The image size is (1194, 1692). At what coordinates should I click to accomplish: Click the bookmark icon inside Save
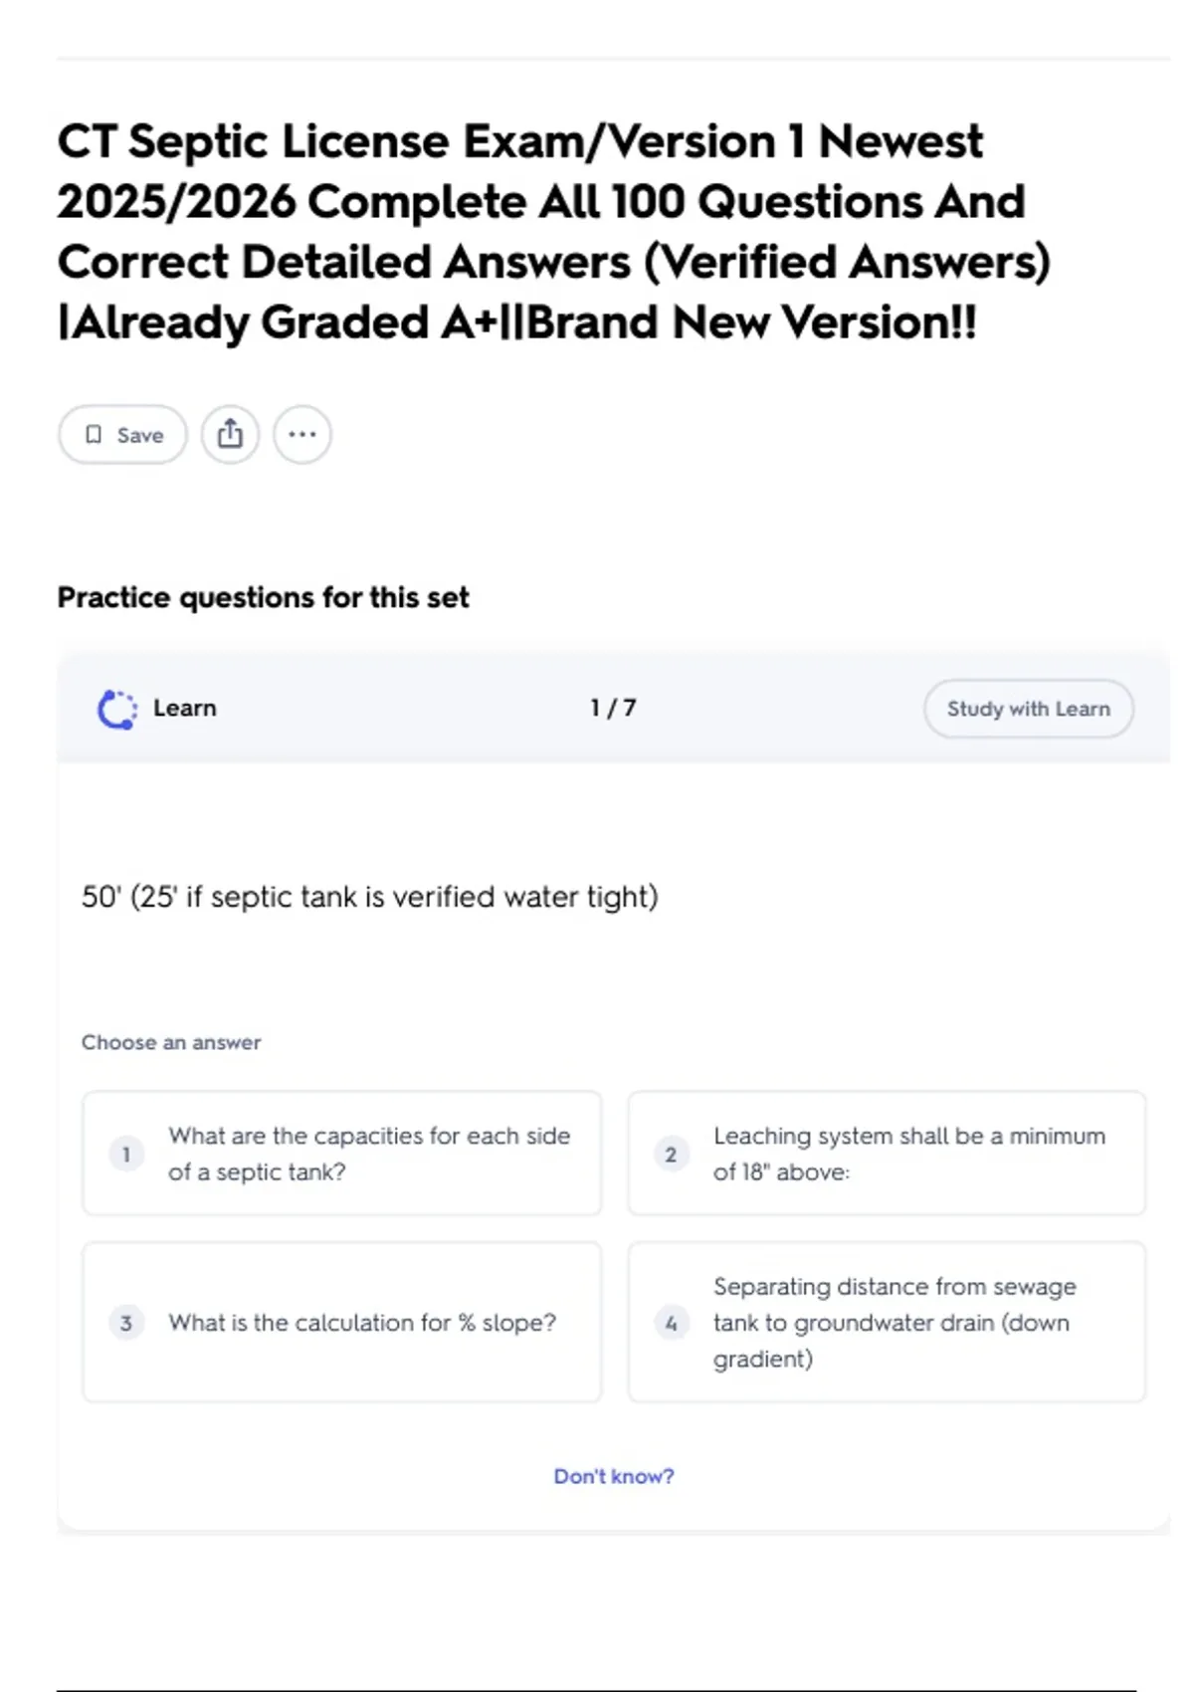coord(94,435)
